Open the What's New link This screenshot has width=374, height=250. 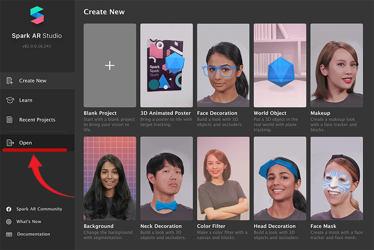29,221
